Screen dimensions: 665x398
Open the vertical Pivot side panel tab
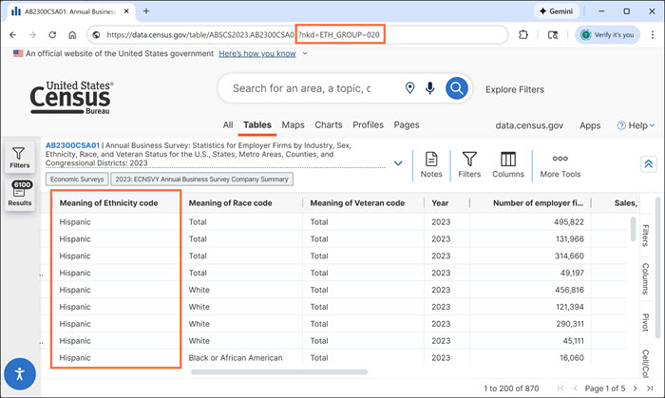tap(645, 323)
